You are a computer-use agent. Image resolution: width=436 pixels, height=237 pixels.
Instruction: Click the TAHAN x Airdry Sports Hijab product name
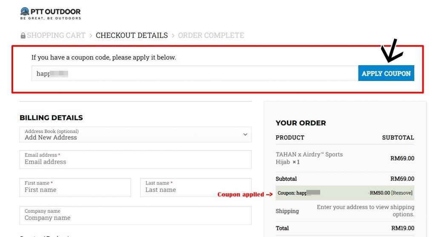tap(309, 158)
